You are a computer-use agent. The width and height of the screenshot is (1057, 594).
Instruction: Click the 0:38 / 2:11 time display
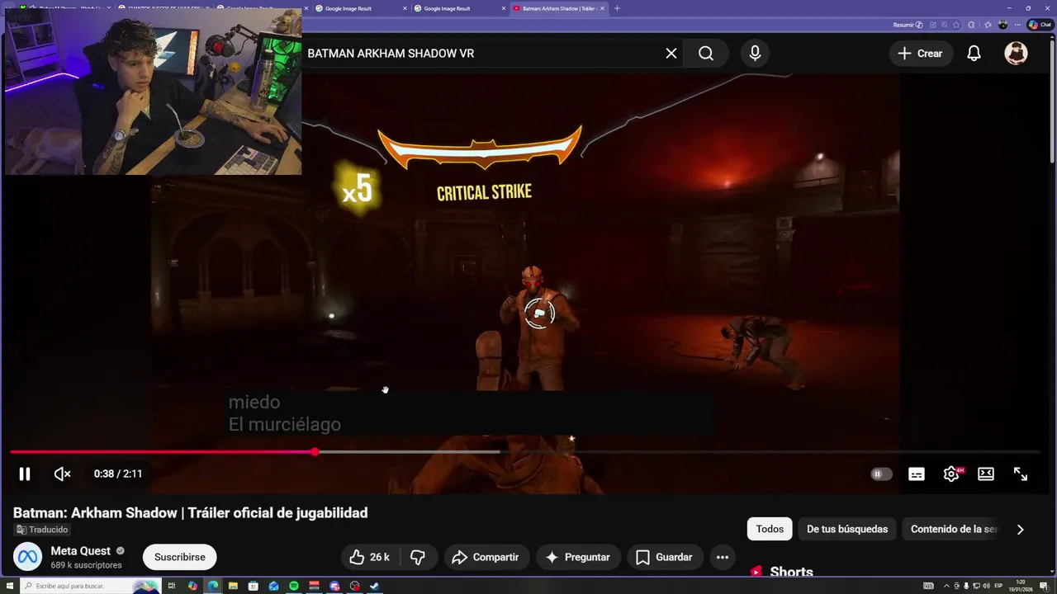pyautogui.click(x=118, y=474)
